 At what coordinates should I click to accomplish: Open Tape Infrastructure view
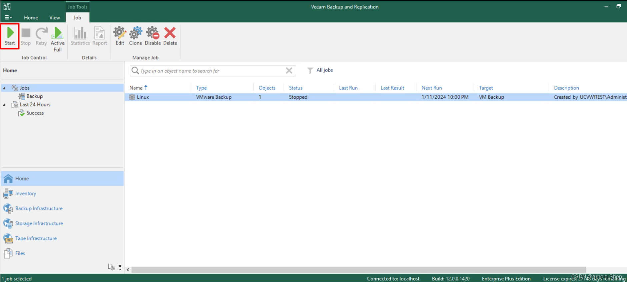[62, 238]
